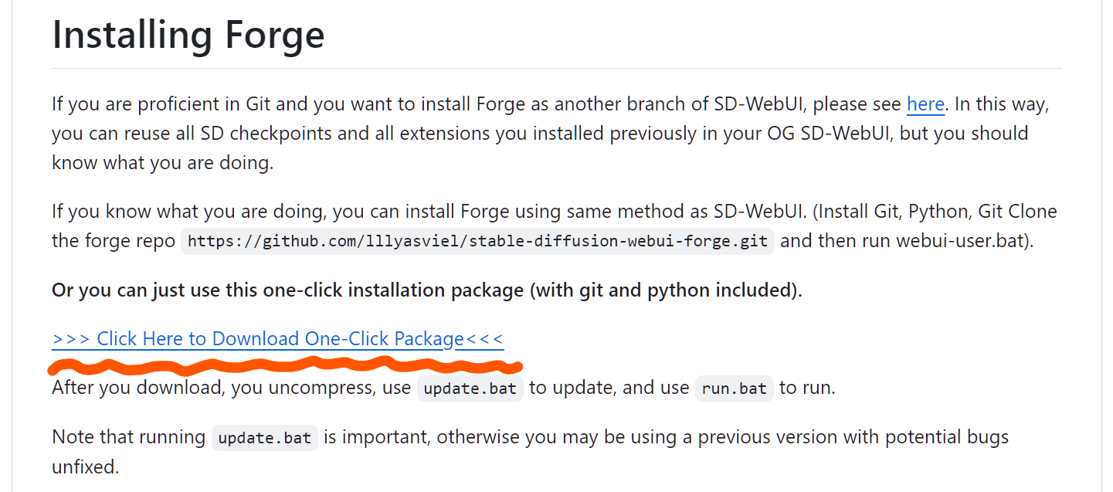The height and width of the screenshot is (492, 1113).
Task: Select the stable-diffusion-webui-forge.git URL code snippet
Action: tap(478, 240)
